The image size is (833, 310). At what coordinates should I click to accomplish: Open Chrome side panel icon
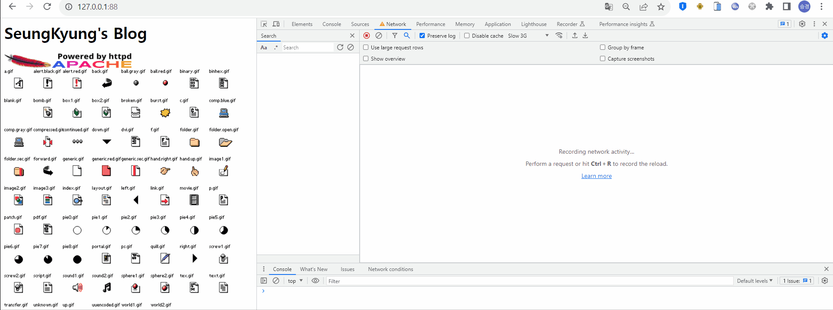pyautogui.click(x=787, y=6)
